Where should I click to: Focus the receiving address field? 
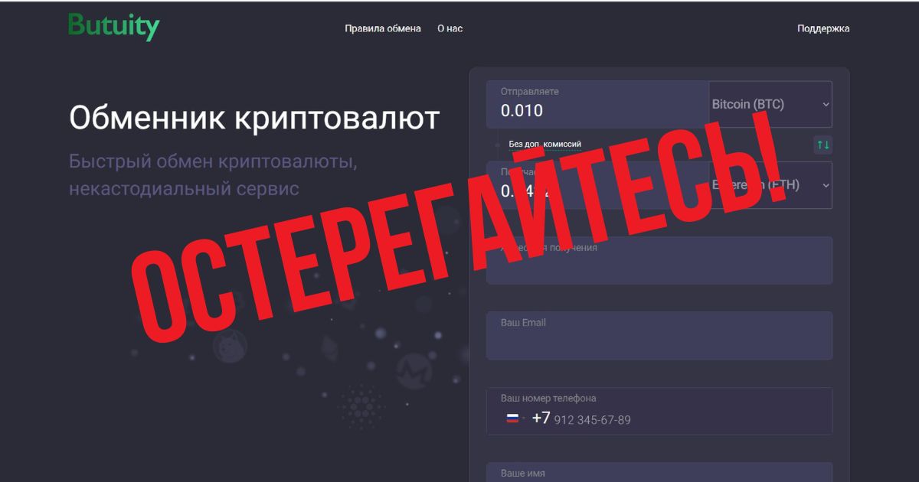[x=659, y=260]
